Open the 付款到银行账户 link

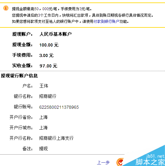point(106,22)
